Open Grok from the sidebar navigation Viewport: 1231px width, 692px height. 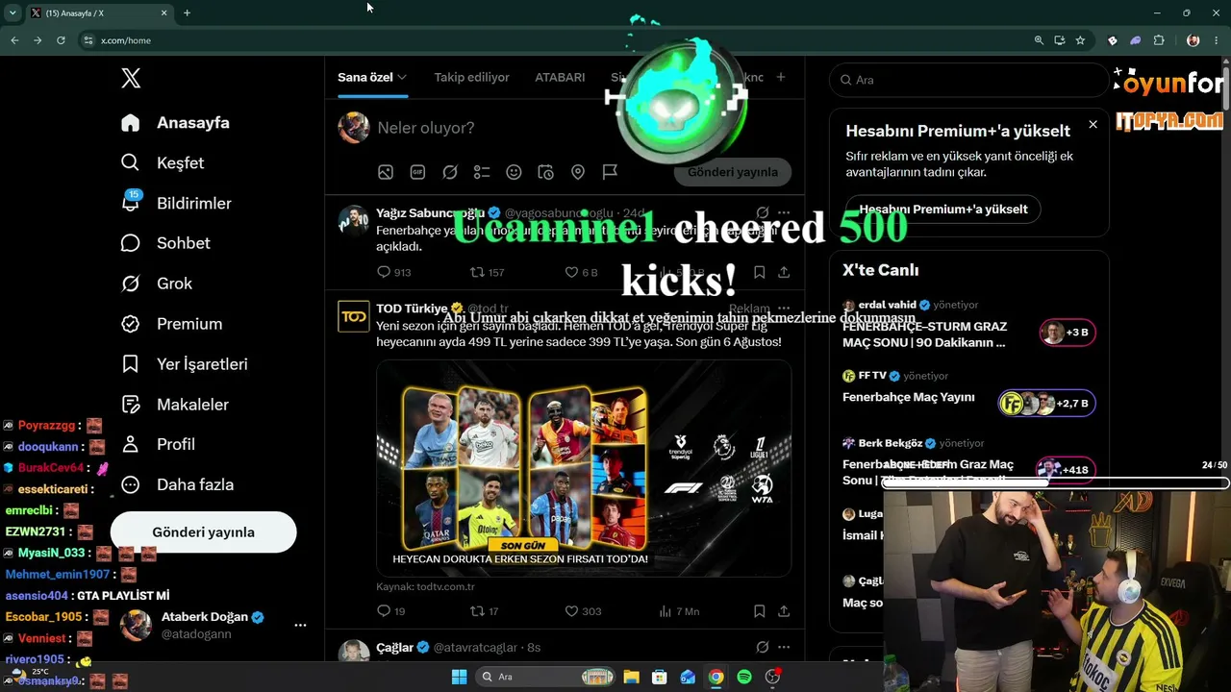coord(157,284)
